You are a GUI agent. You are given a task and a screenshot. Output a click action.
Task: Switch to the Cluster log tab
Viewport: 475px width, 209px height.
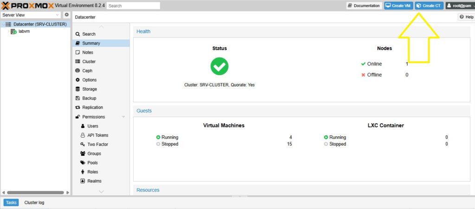coord(34,203)
